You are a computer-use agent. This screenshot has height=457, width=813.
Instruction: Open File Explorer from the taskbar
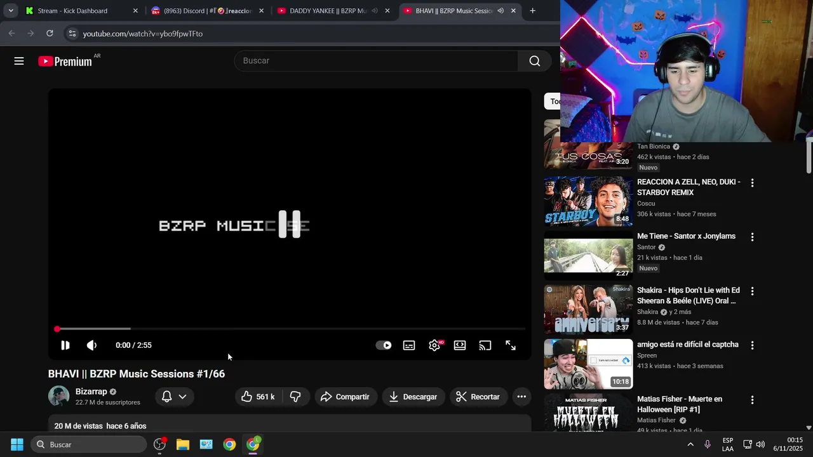(x=183, y=444)
